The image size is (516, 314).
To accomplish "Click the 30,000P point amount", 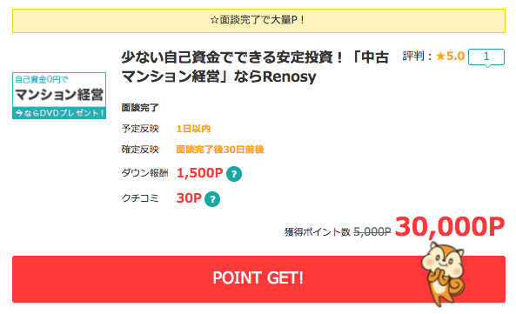I will point(450,227).
